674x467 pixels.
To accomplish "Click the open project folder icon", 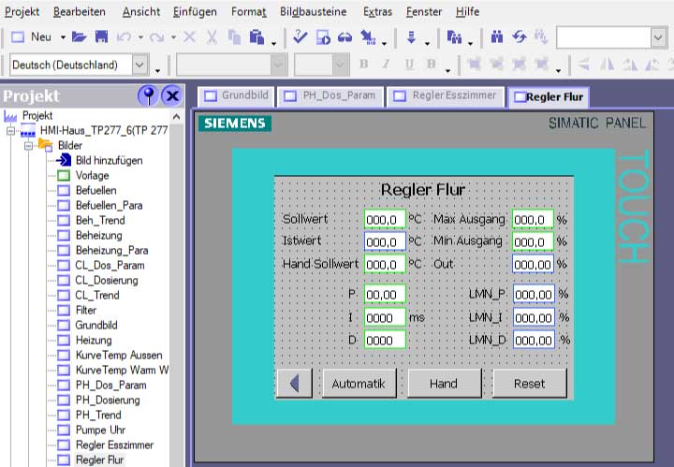I will [79, 37].
